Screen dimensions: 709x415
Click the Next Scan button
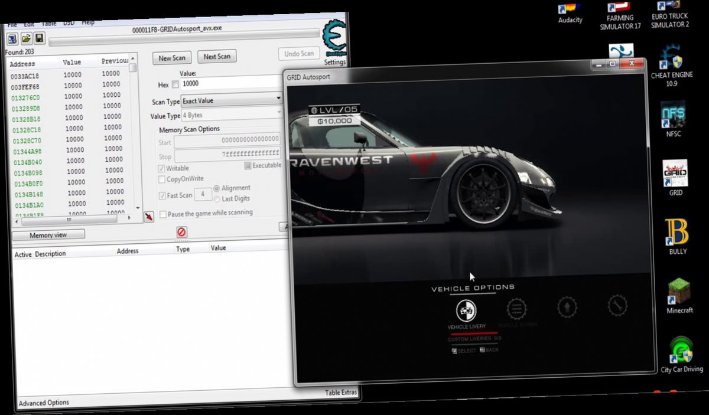coord(217,57)
